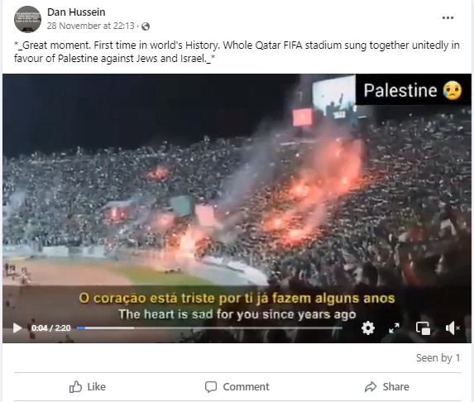
Task: Unmute the video speaker icon
Action: click(452, 328)
